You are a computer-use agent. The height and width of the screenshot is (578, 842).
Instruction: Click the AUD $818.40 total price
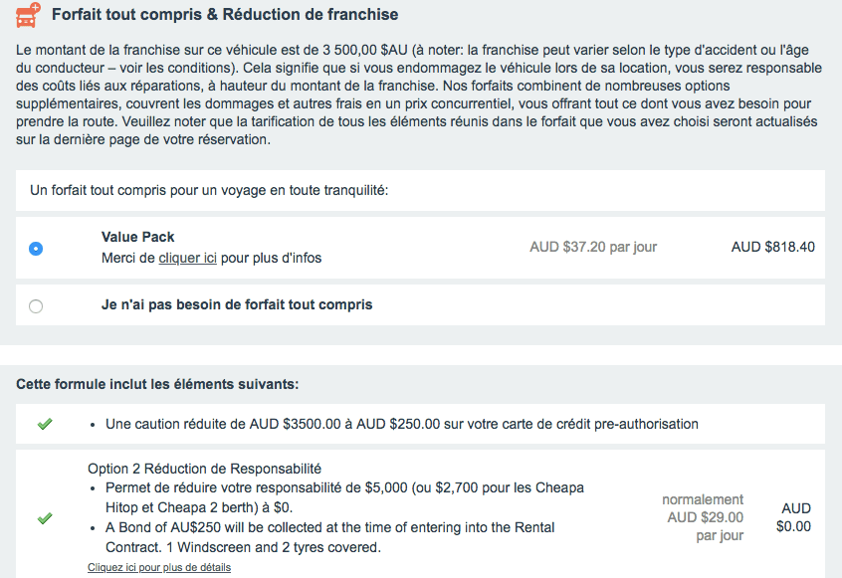(772, 247)
